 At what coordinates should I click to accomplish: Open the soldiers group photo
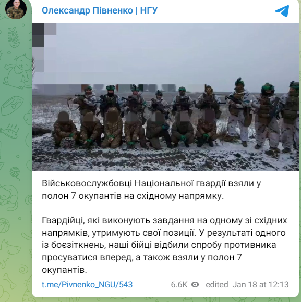coord(165,97)
